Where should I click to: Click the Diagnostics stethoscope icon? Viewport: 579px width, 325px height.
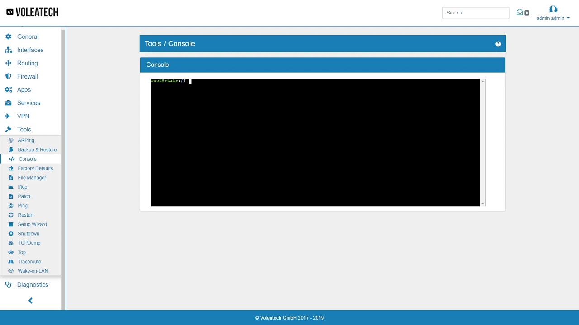point(8,284)
